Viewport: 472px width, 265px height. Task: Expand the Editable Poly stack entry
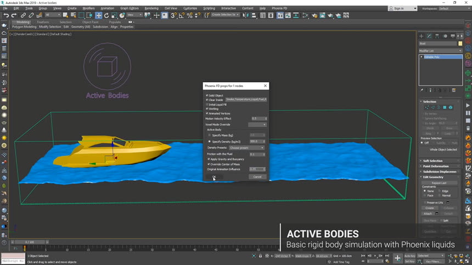(x=422, y=57)
